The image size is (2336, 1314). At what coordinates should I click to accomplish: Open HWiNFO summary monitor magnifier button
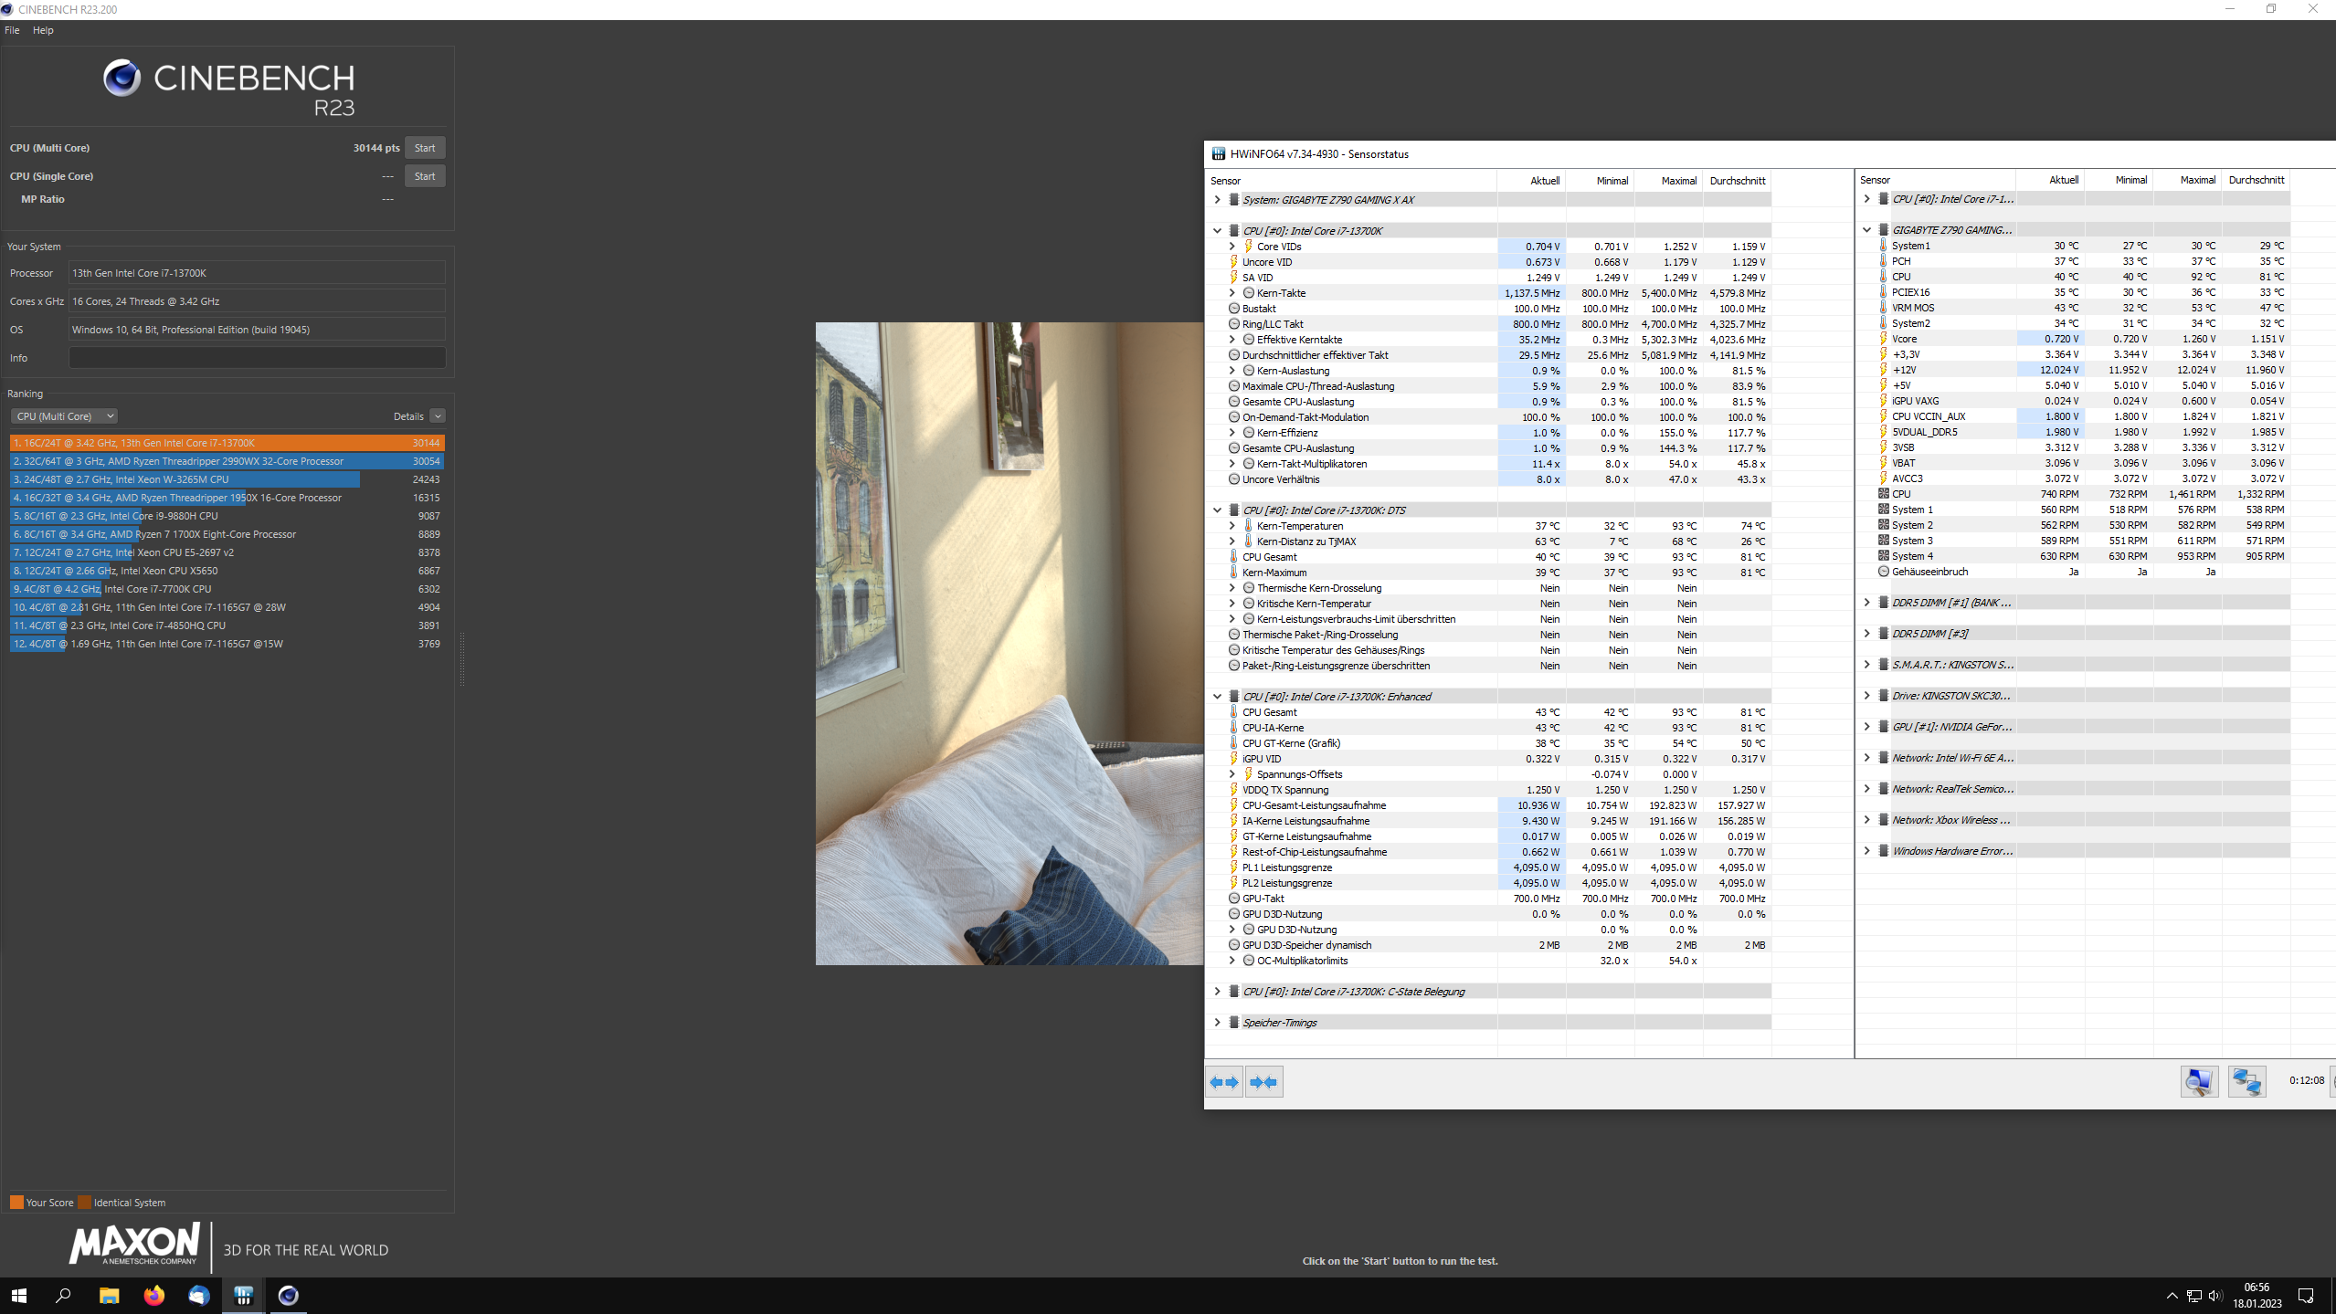click(2199, 1082)
